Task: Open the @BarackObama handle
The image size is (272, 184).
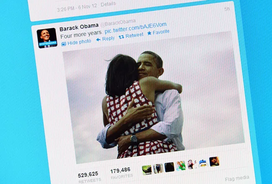Action: pos(118,23)
